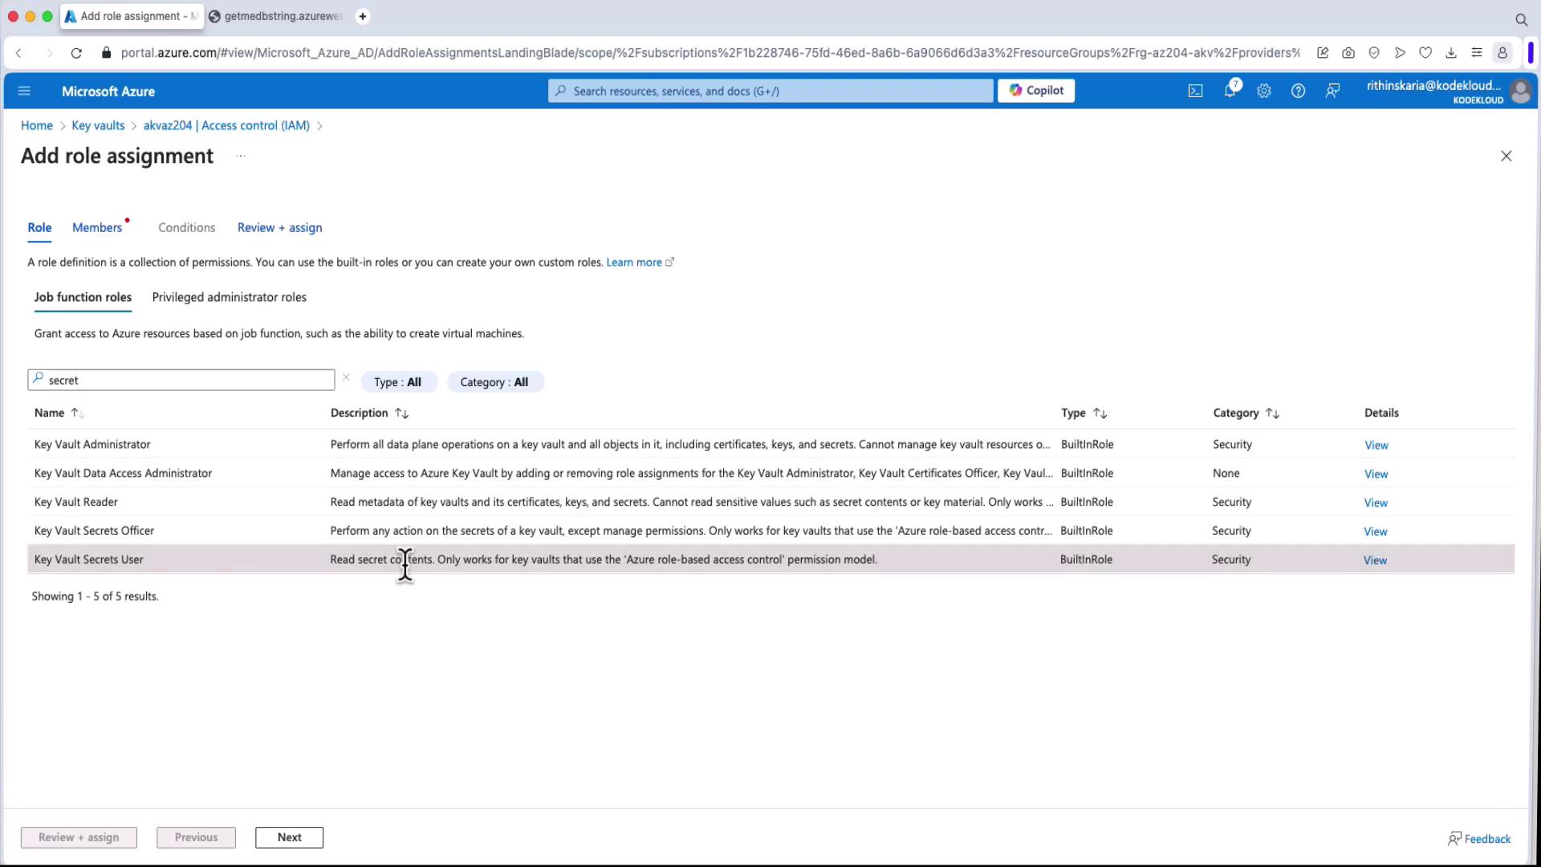View details for Key Vault Secrets User

coord(1375,560)
